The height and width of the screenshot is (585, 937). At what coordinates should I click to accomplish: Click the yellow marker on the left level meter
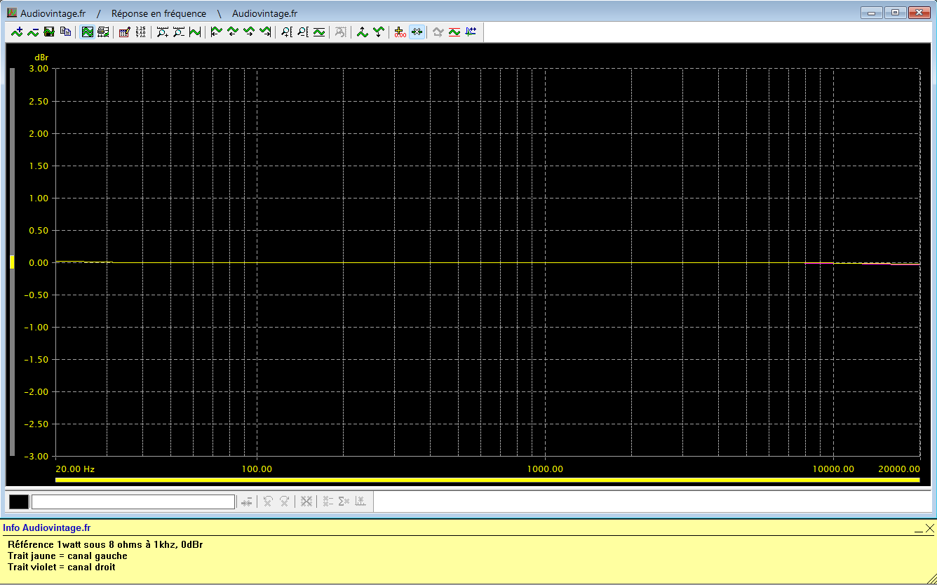pos(12,262)
